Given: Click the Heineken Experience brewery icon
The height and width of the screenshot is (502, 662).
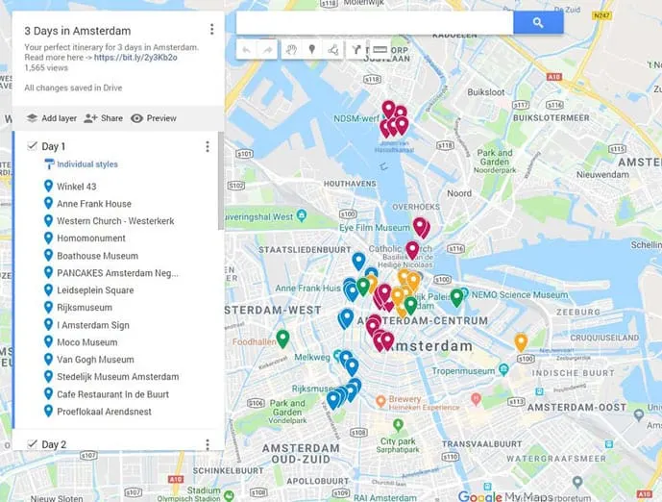Looking at the screenshot, I should (380, 401).
